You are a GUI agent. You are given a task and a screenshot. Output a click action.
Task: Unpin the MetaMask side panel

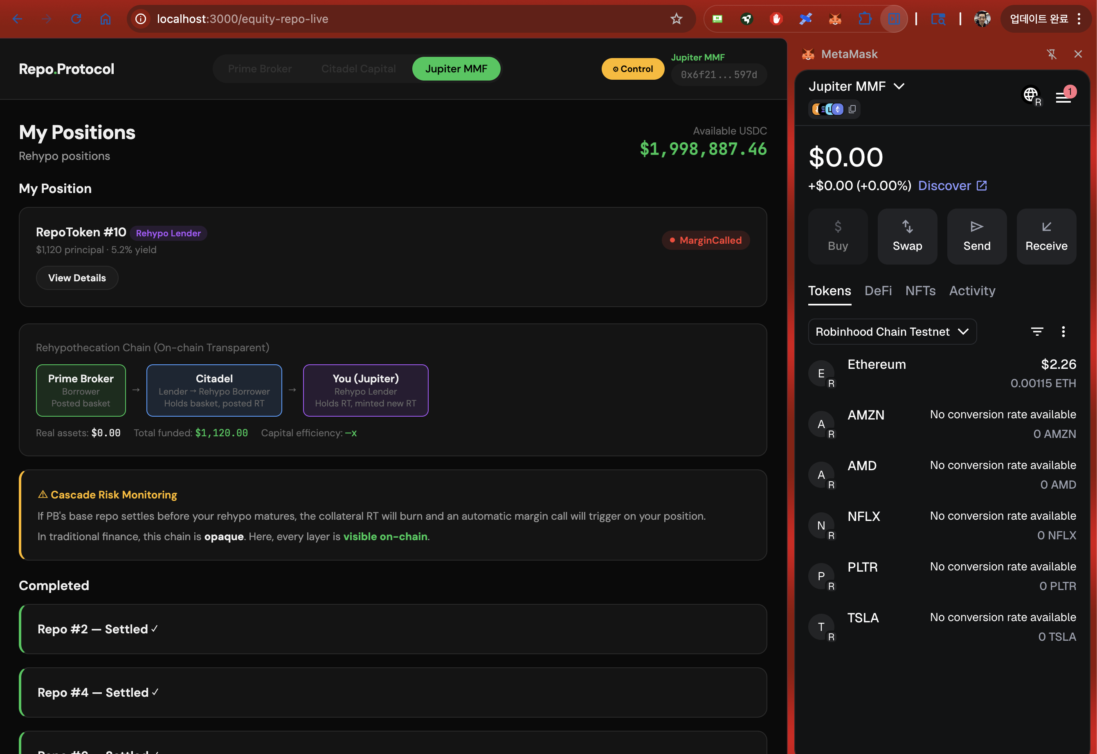(1052, 54)
